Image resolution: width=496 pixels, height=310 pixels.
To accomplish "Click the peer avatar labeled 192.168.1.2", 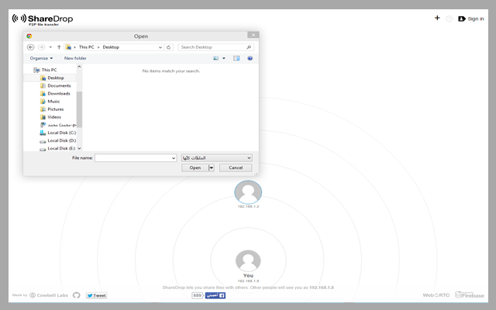I will pos(247,191).
